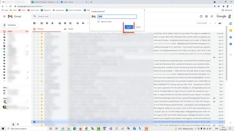Uncheck the selected email mentioning Dawson Street
The width and height of the screenshot is (234, 131).
(34, 122)
